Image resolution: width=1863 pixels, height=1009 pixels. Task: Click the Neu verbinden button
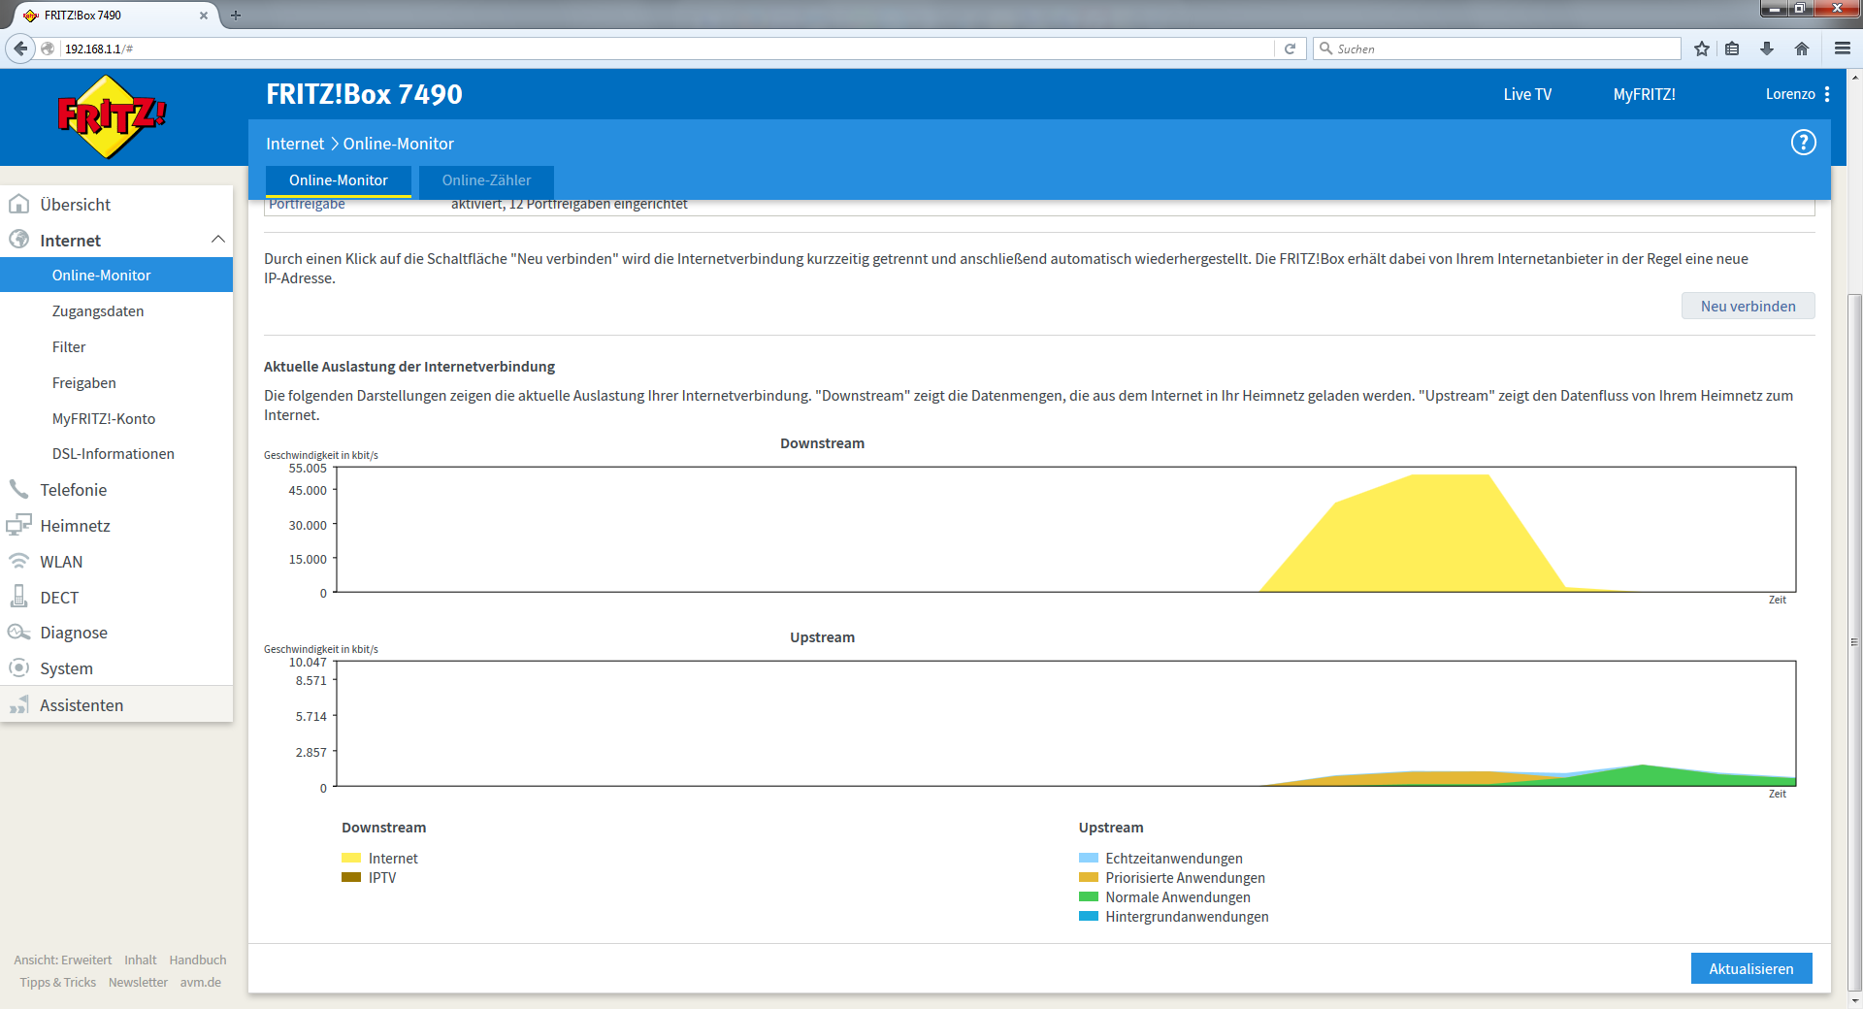tap(1748, 306)
